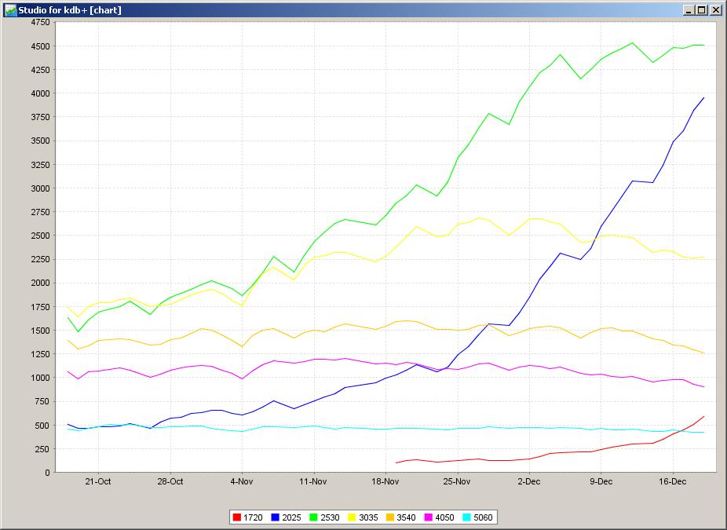Click the 500 y-axis label
Image resolution: width=727 pixels, height=530 pixels.
click(43, 426)
